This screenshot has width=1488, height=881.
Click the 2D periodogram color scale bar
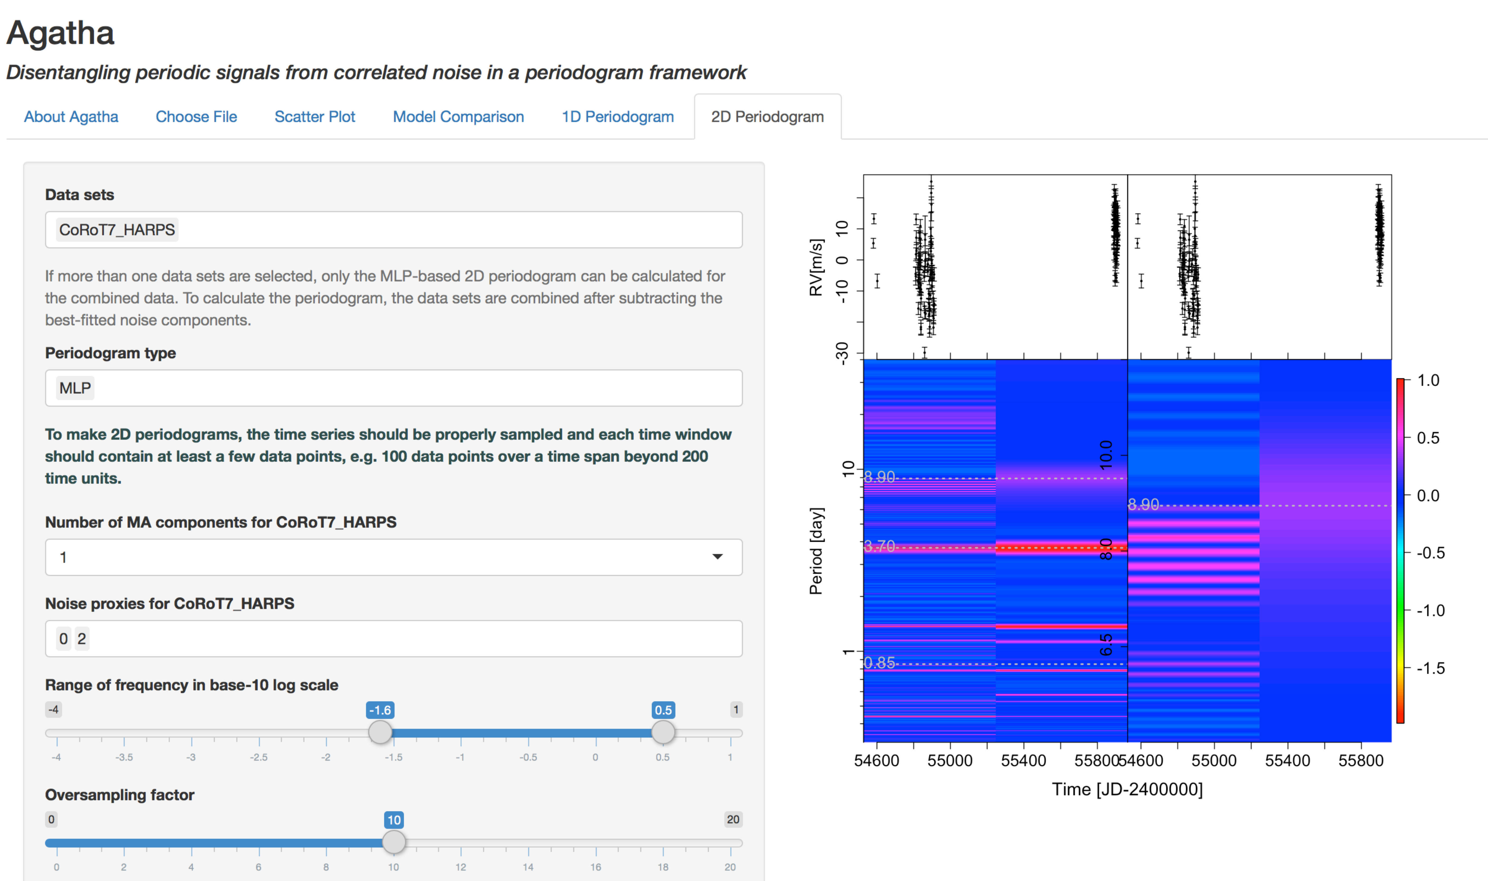click(1400, 551)
